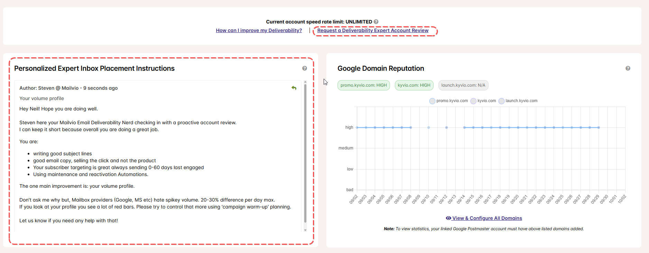Click the 'good email copy, selling the click' bullet
This screenshot has width=649, height=253.
click(94, 160)
